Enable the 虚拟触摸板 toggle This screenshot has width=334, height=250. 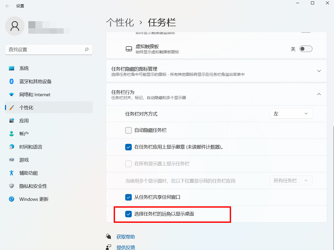(x=306, y=49)
